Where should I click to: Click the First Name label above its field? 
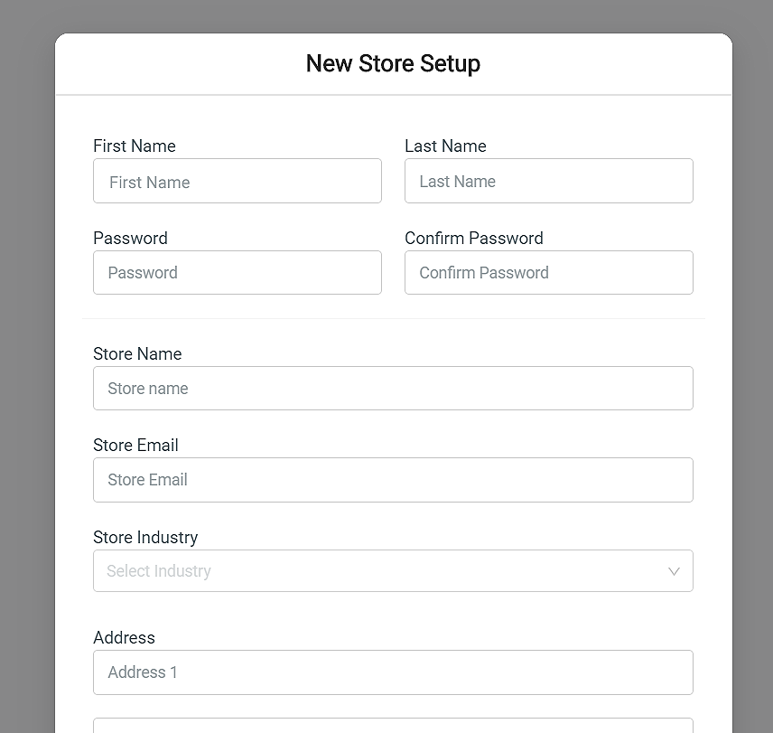(x=134, y=146)
